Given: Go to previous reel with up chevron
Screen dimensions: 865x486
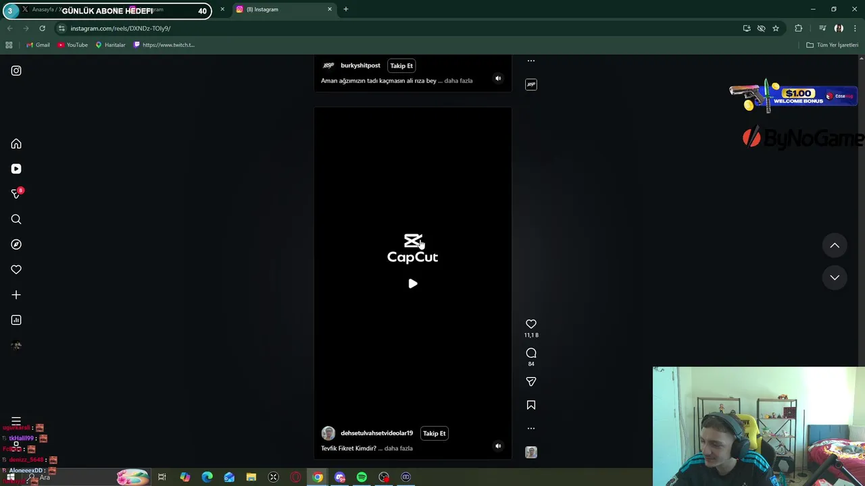Looking at the screenshot, I should 835,246.
